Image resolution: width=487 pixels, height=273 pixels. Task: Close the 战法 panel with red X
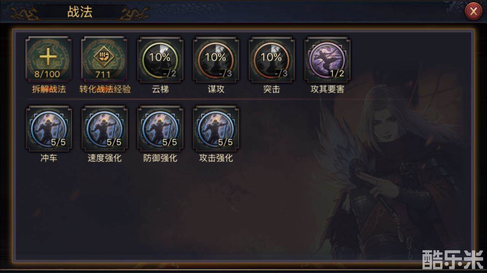click(x=474, y=11)
